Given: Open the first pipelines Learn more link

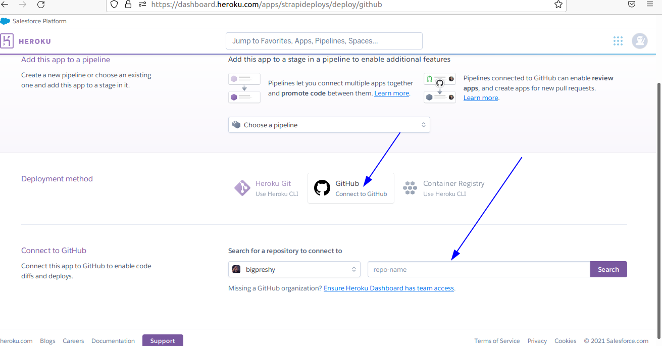Looking at the screenshot, I should [392, 93].
